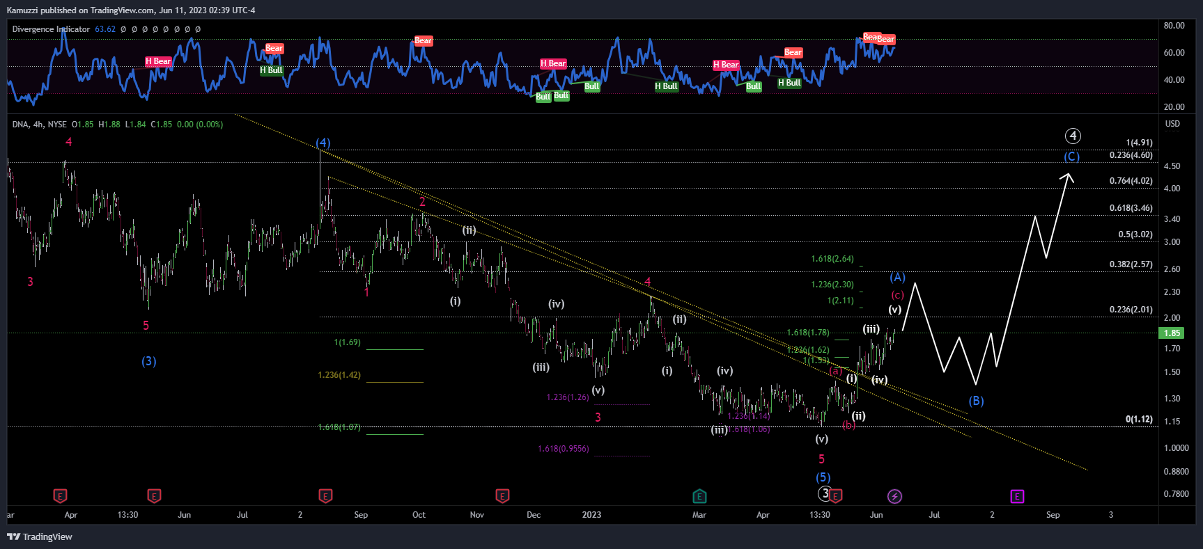The image size is (1203, 549).
Task: Open the Divergence Indicator legend title
Action: pyautogui.click(x=51, y=29)
